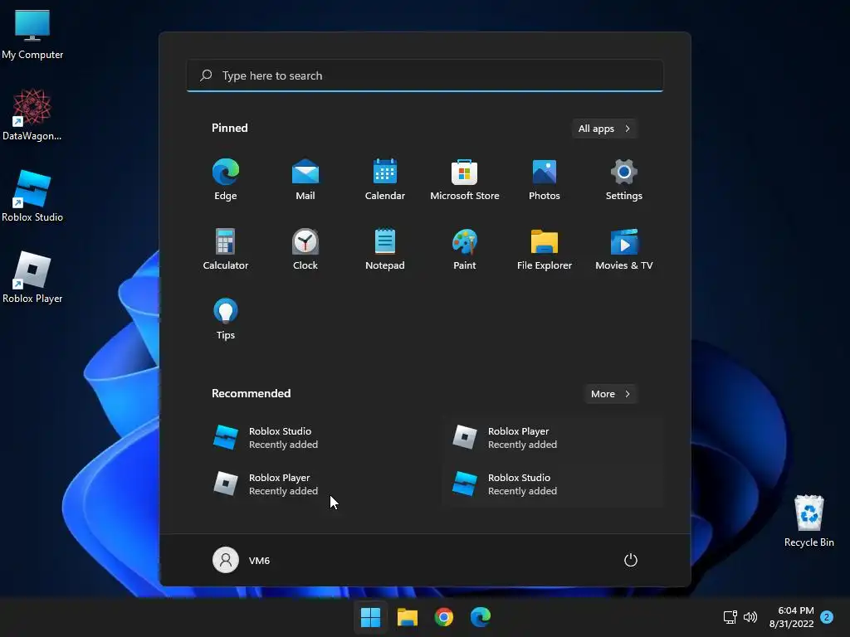Screen dimensions: 850x637
Task: Show All apps list
Action: (604, 129)
